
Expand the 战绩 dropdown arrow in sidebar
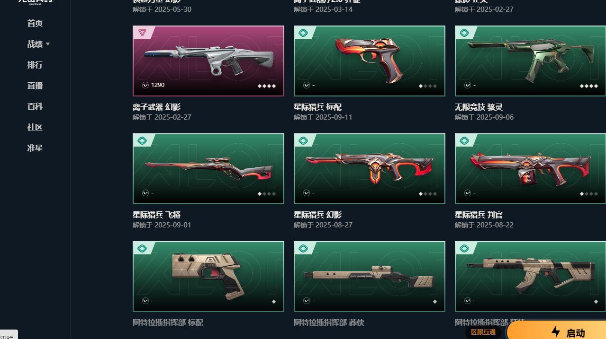pos(48,44)
